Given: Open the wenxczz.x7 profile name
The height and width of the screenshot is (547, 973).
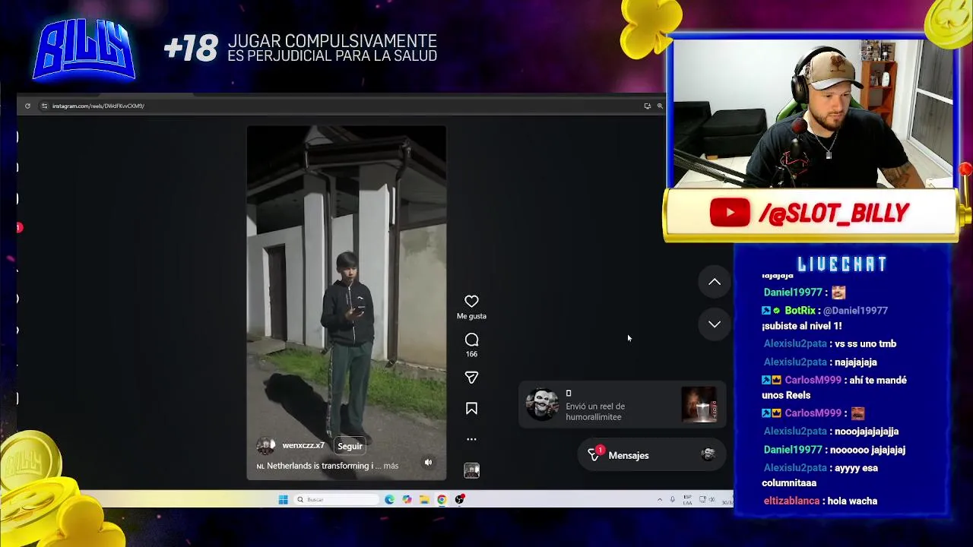Looking at the screenshot, I should pos(303,445).
